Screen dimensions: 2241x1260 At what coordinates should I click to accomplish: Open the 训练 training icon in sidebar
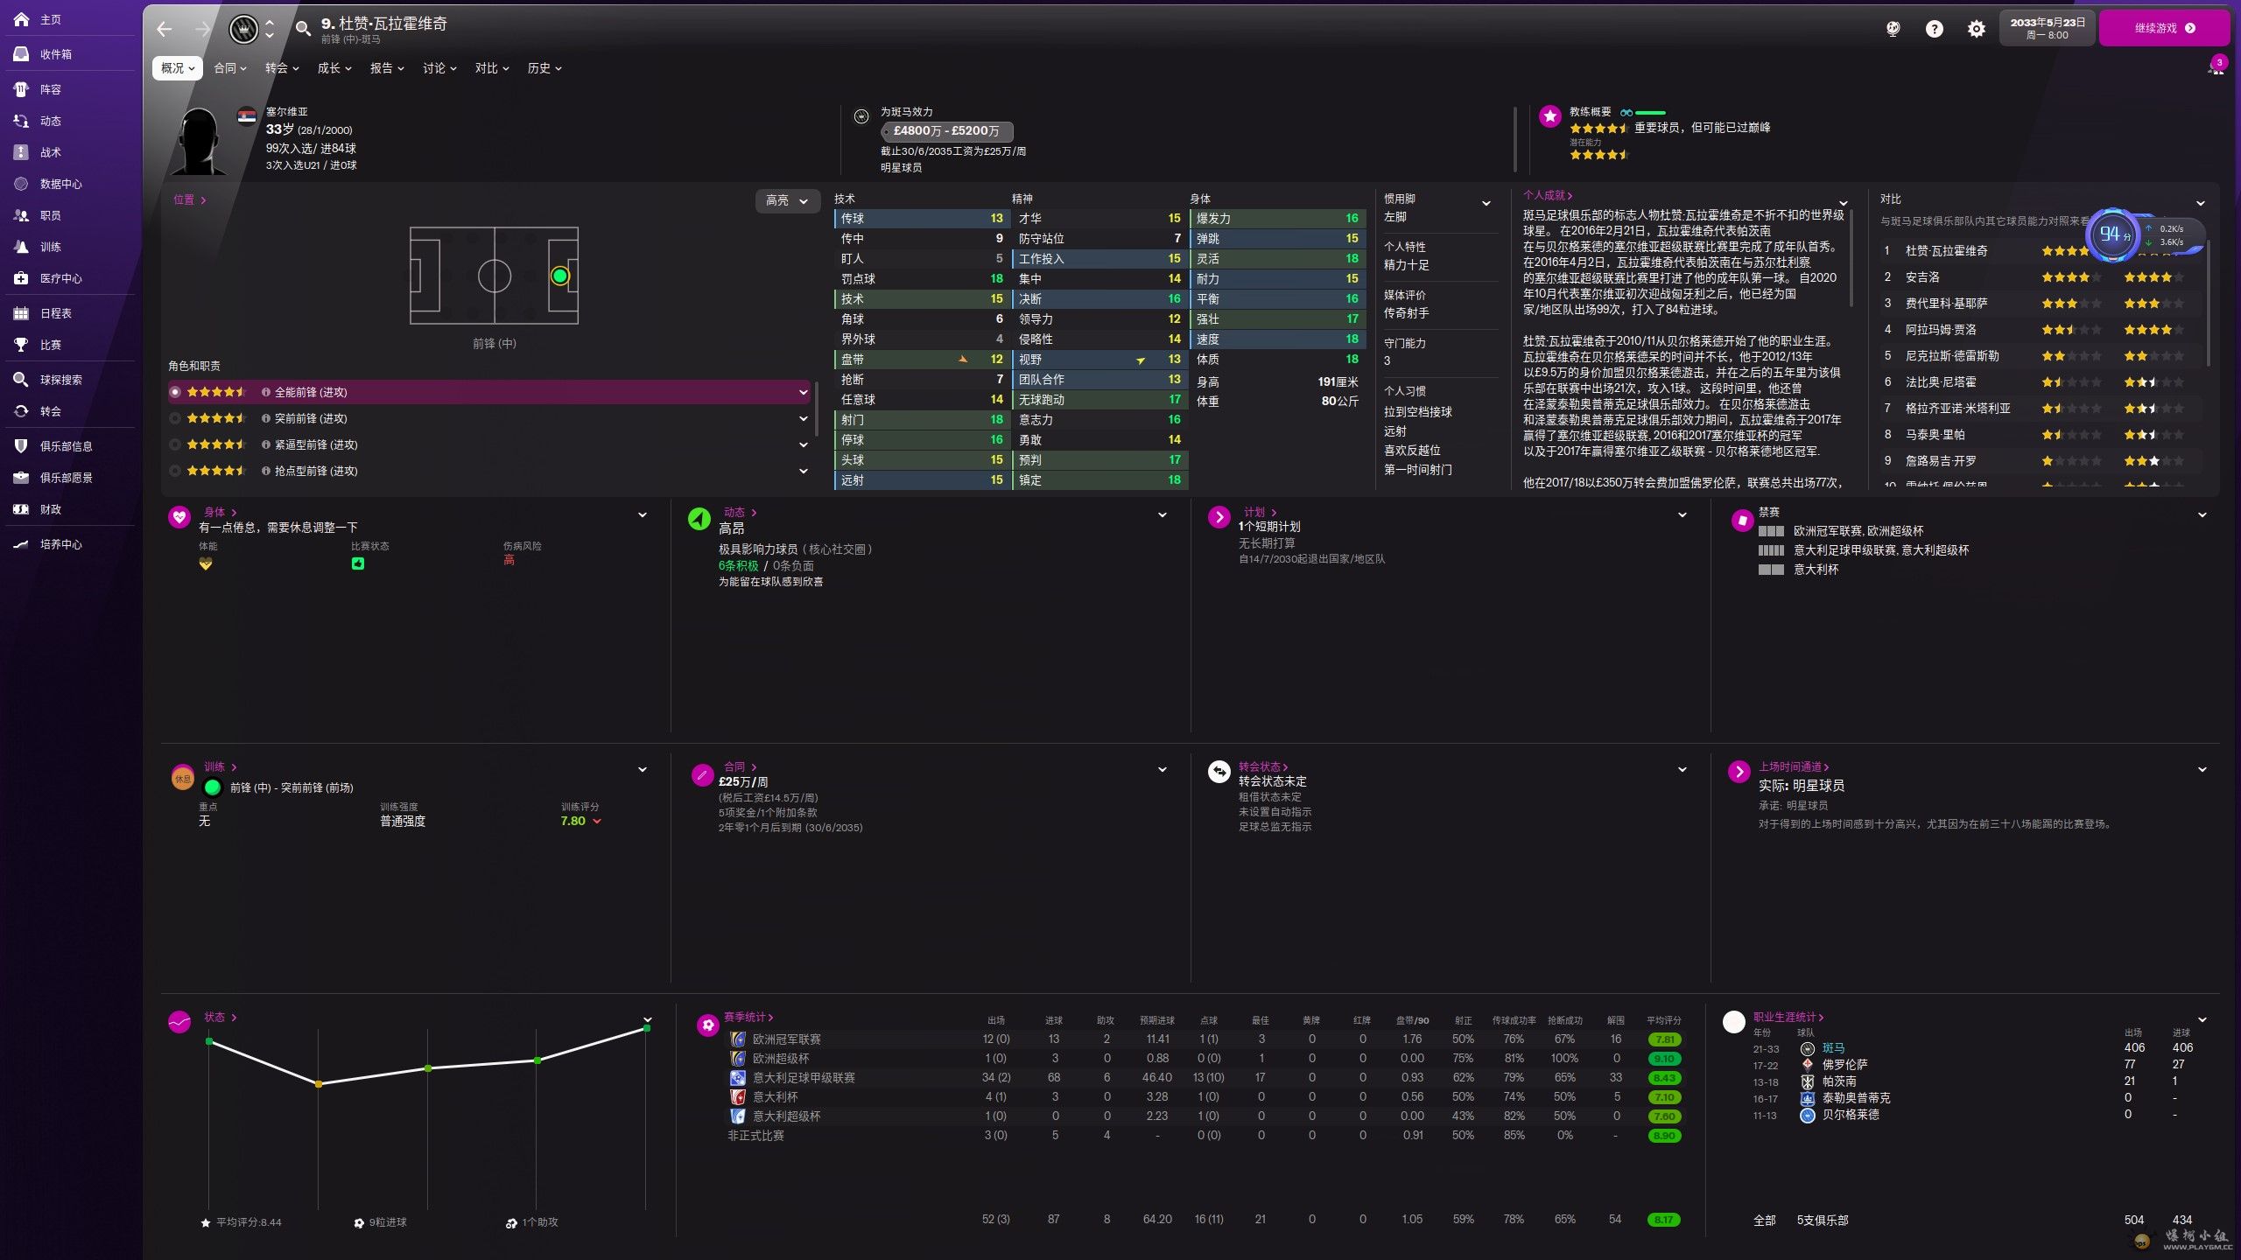tap(22, 247)
